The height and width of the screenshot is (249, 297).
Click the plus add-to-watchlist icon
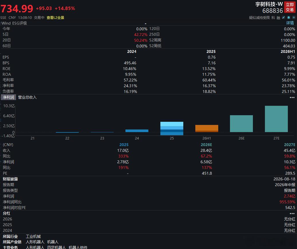(x=294, y=17)
